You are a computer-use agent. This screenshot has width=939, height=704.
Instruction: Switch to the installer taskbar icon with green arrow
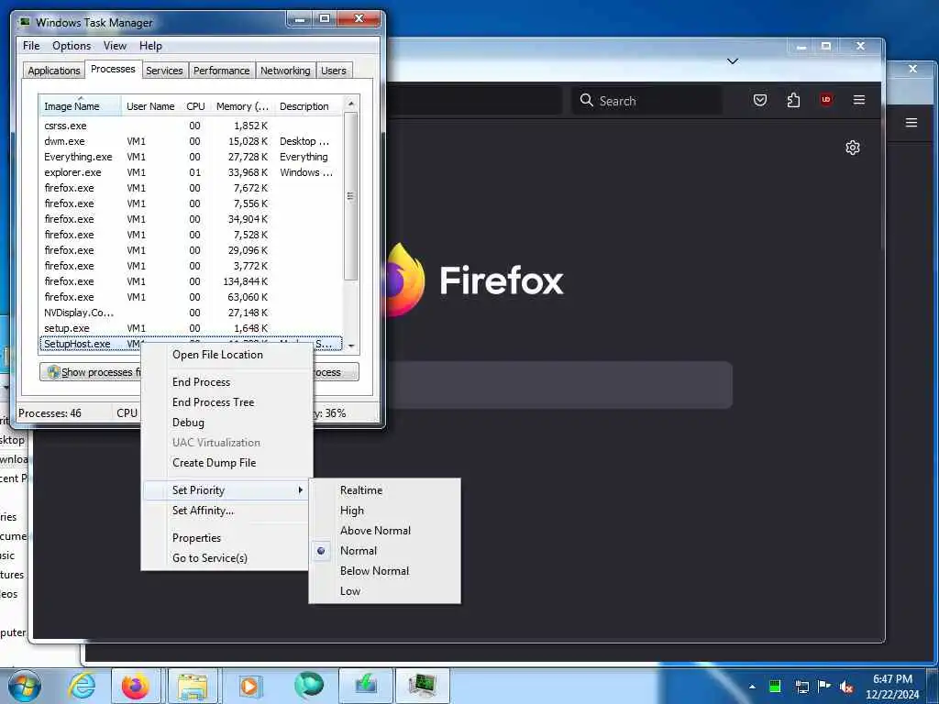(x=365, y=686)
